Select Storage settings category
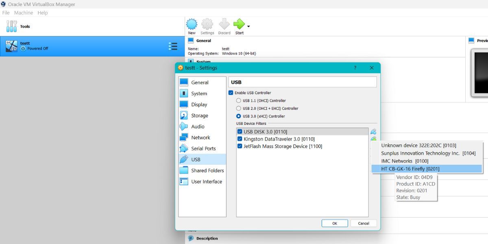 (202, 115)
